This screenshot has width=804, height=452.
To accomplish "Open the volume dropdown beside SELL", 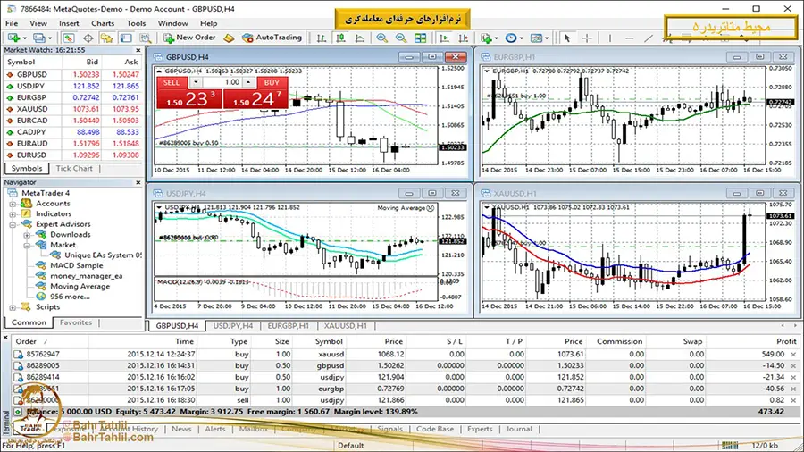I will [x=196, y=82].
